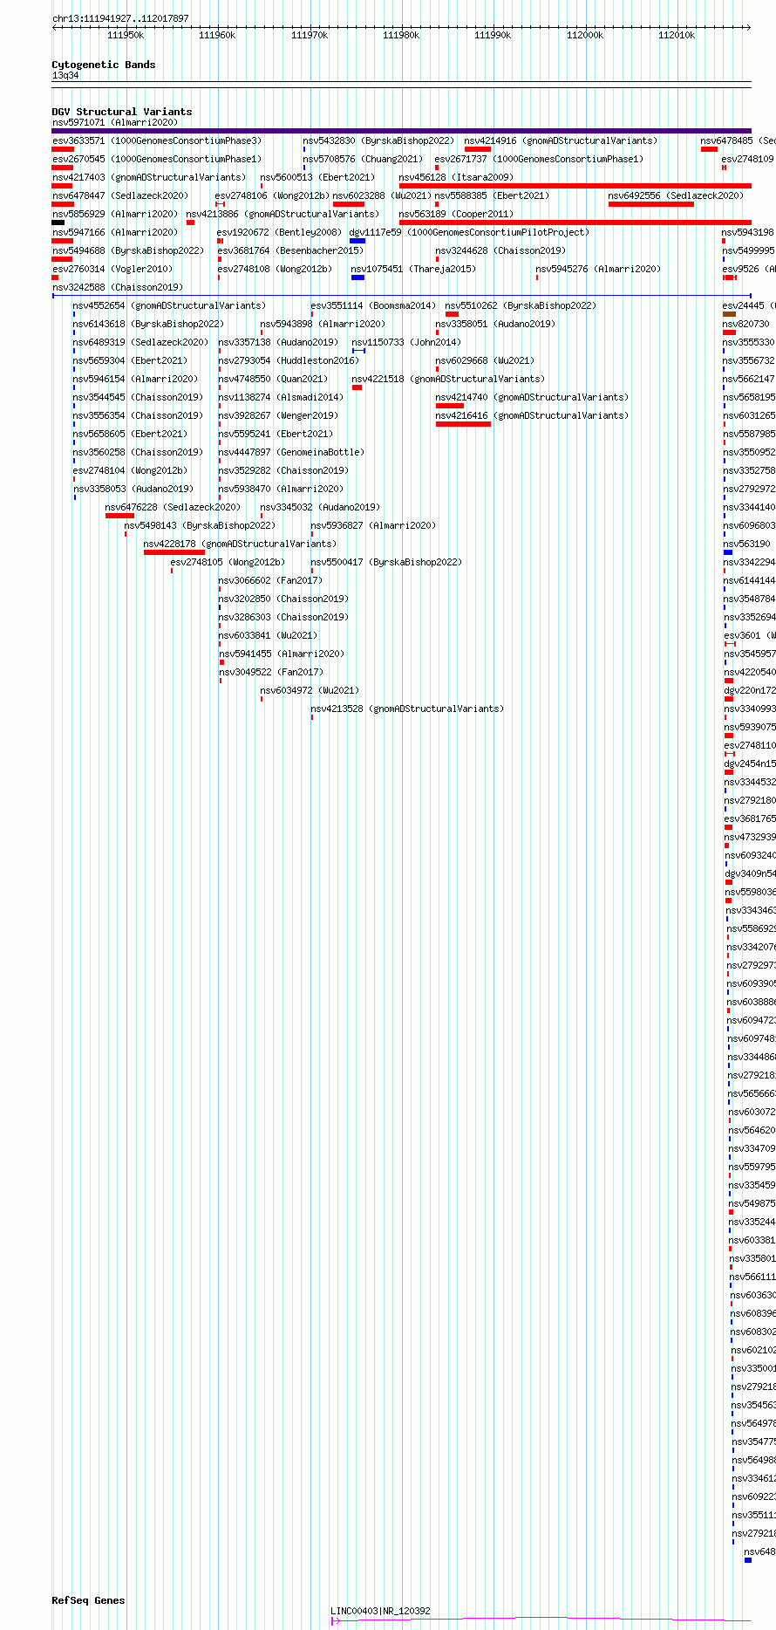Screen dimensions: 776x1630
Task: Click the nsv5971071 (Almarri2020) variant label
Action: (x=115, y=122)
